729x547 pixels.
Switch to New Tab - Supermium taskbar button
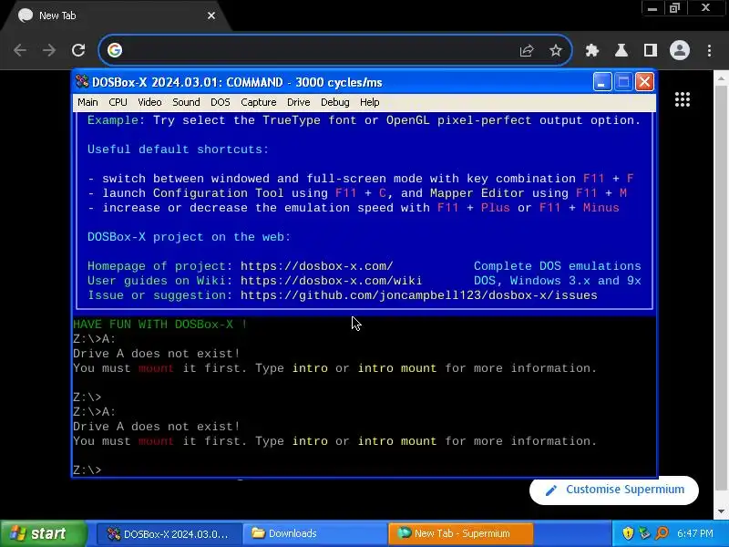[x=460, y=533]
